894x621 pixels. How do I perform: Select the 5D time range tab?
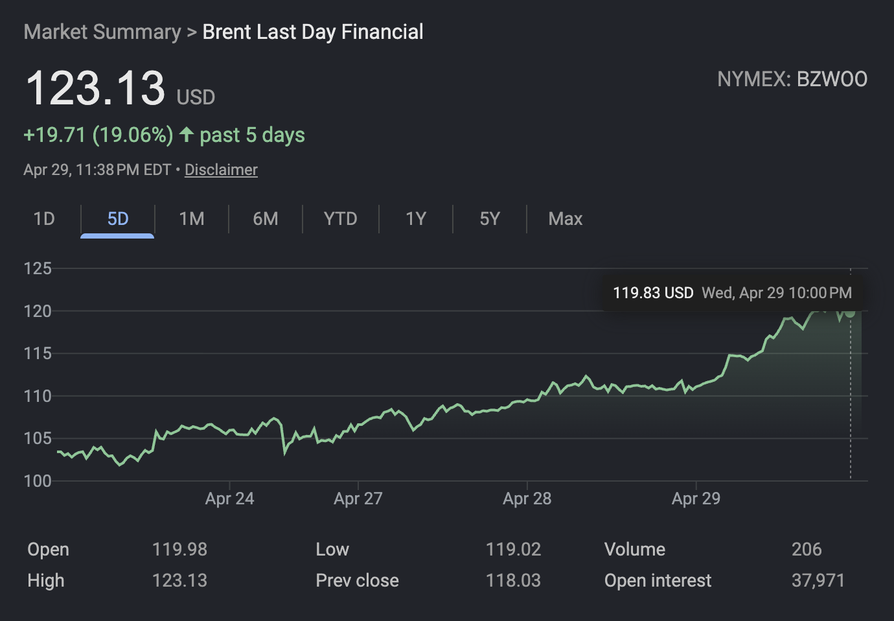117,219
